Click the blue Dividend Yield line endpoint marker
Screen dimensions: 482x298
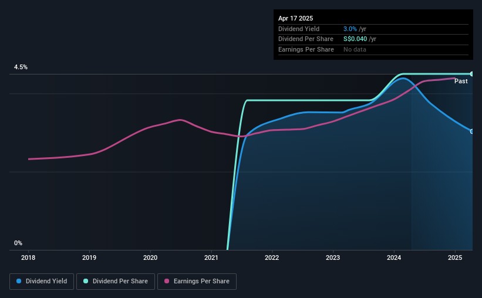[x=471, y=131]
